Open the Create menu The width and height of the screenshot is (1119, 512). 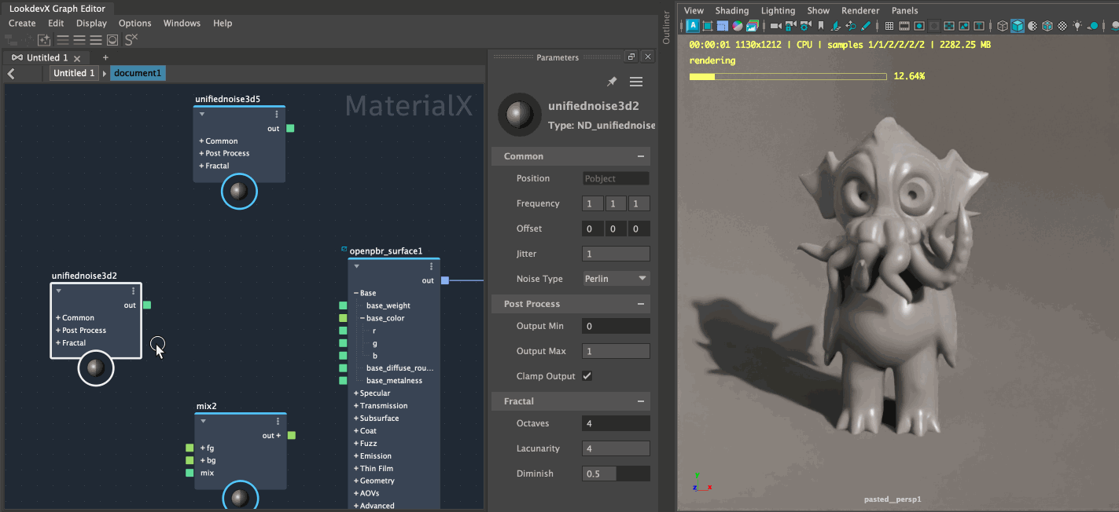[x=22, y=24]
